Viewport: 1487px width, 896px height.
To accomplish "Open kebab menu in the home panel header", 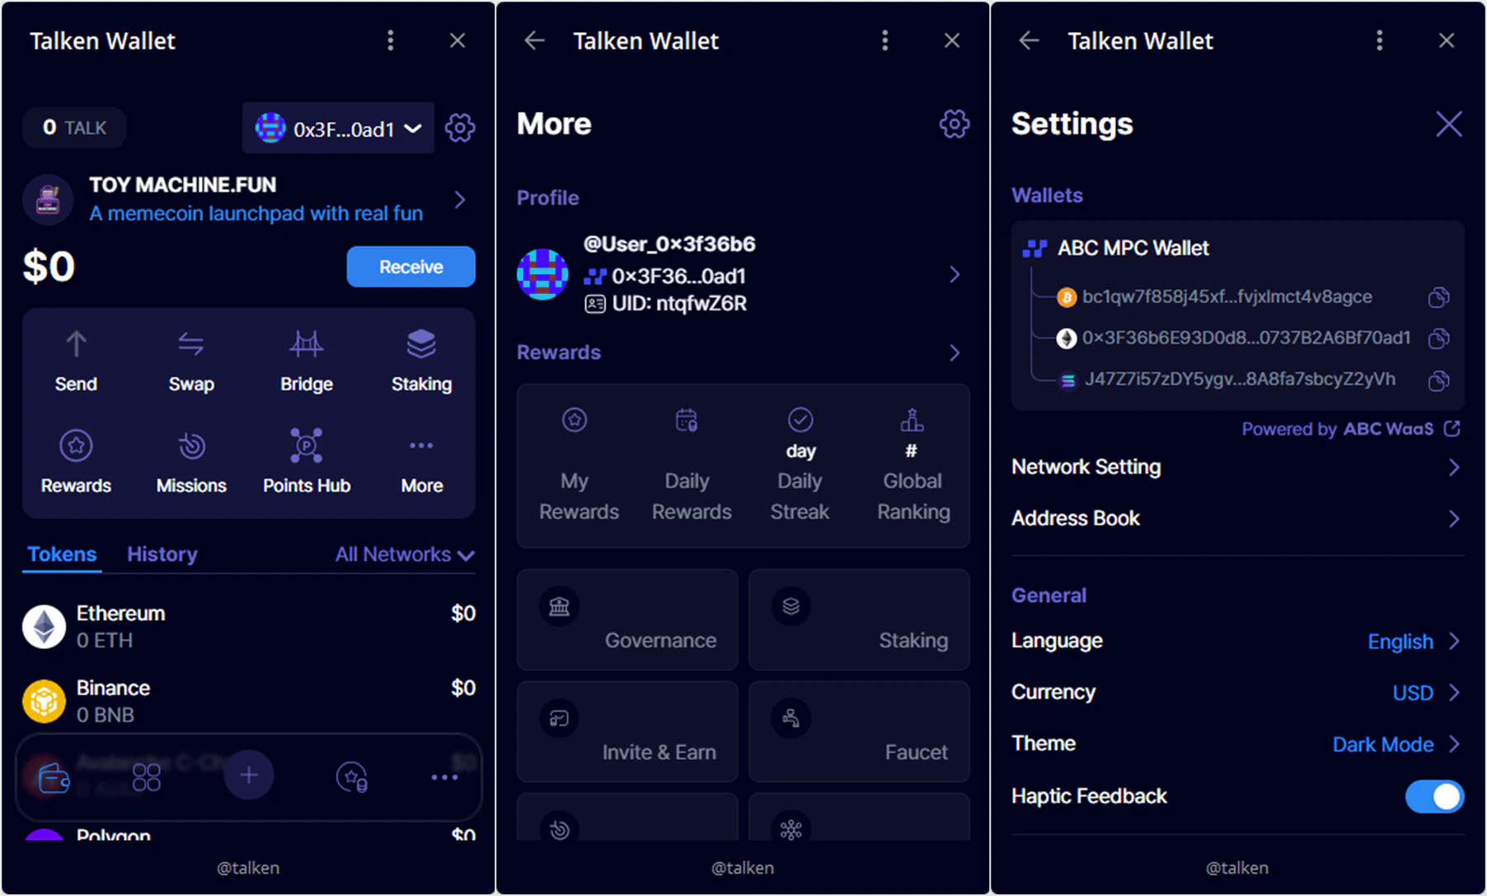I will [391, 40].
